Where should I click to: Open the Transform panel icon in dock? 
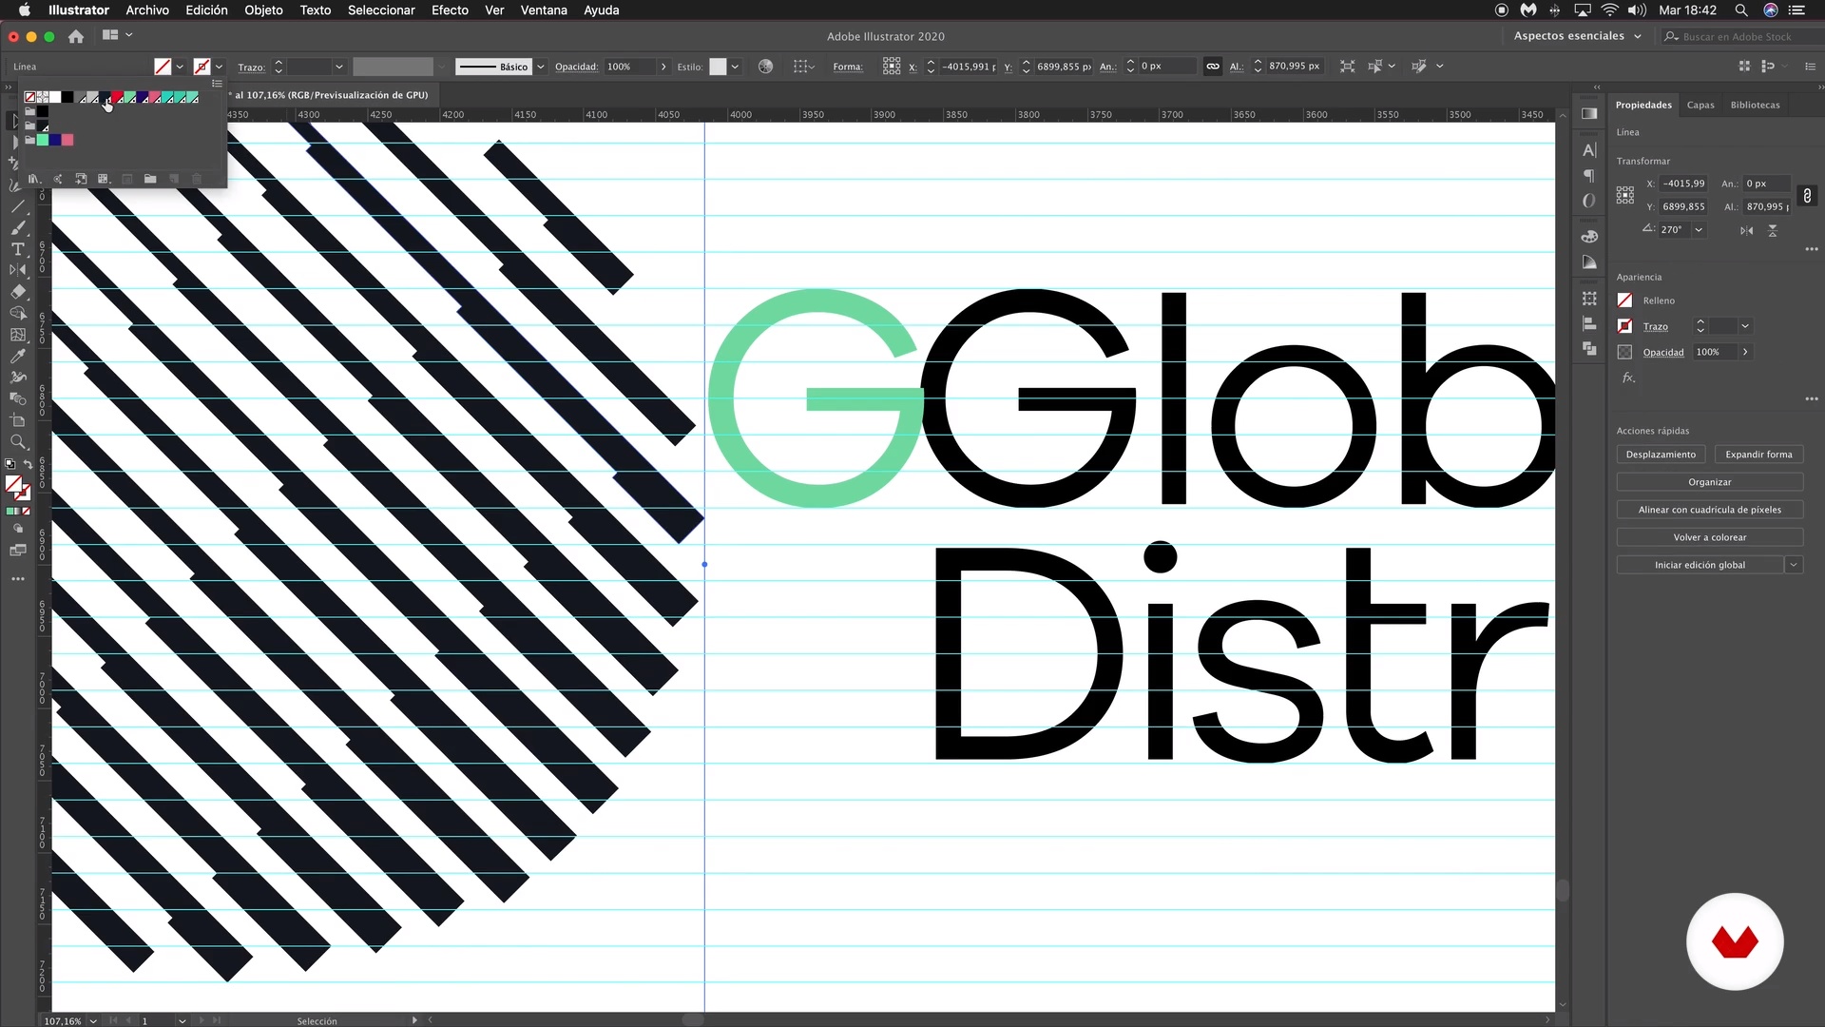[1589, 299]
